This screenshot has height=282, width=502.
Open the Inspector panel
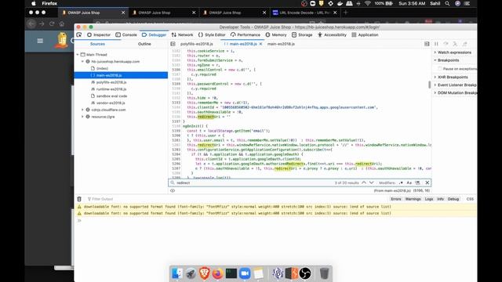point(99,34)
